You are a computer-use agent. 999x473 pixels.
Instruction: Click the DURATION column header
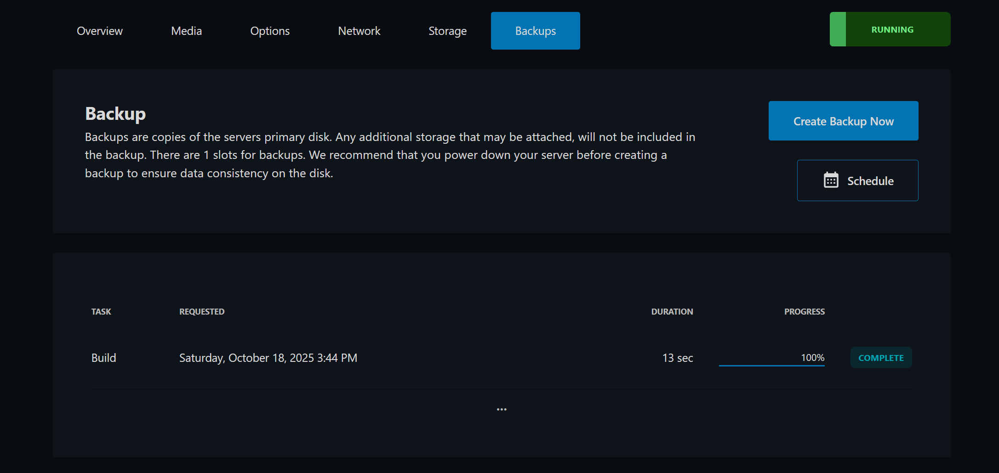pyautogui.click(x=672, y=311)
